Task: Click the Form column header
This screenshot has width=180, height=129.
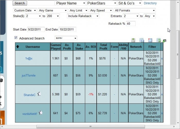Action: coord(114,47)
